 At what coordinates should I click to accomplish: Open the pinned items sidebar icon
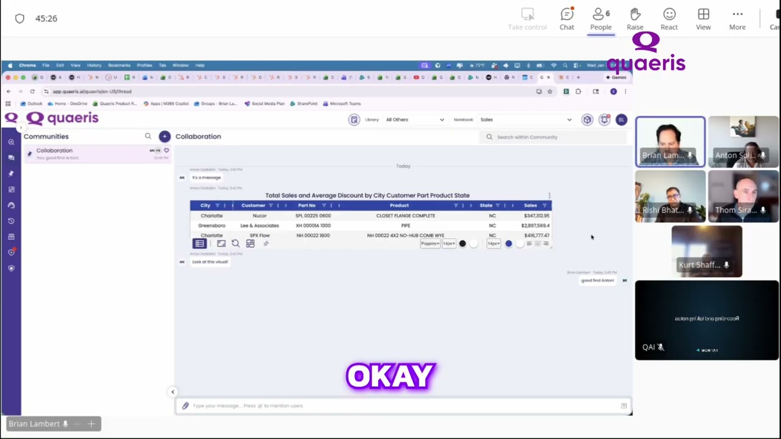coord(11,173)
